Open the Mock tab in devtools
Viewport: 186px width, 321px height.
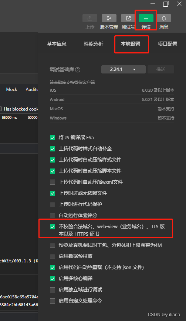(11, 89)
